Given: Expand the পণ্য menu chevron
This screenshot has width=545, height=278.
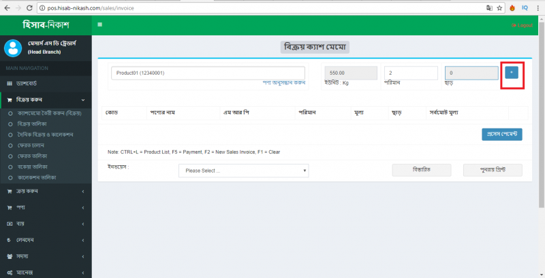Looking at the screenshot, I should 83,207.
